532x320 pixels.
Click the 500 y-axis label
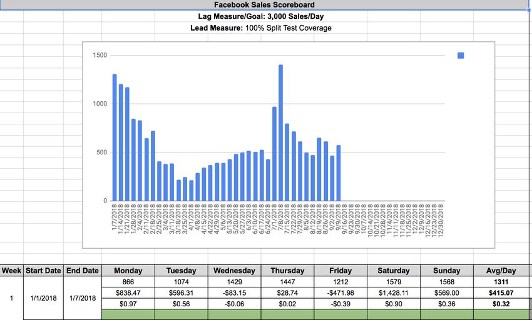(102, 152)
